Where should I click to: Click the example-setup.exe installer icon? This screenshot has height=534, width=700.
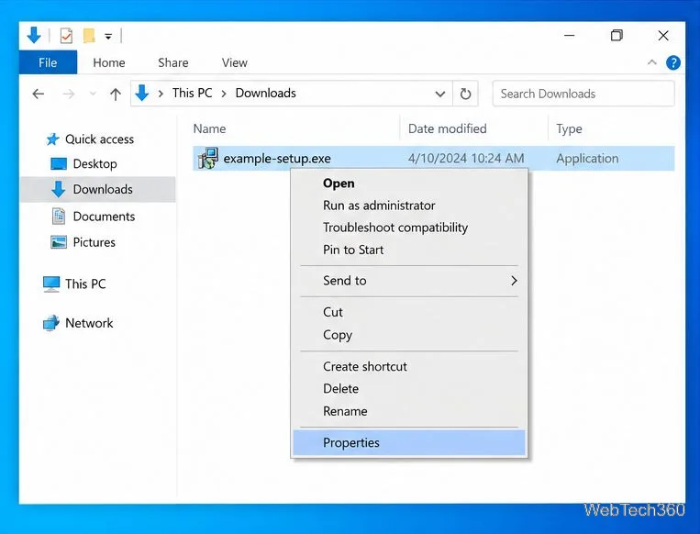[x=208, y=159]
